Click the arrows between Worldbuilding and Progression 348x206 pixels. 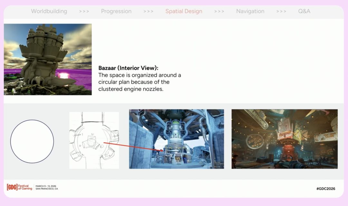84,11
